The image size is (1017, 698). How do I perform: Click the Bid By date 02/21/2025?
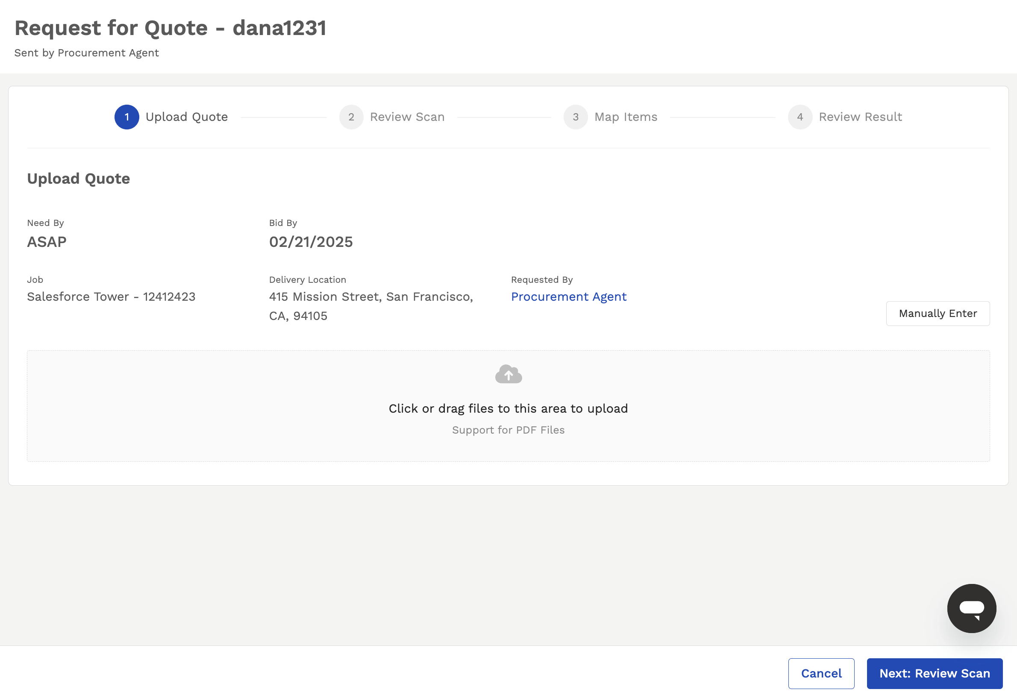[311, 242]
